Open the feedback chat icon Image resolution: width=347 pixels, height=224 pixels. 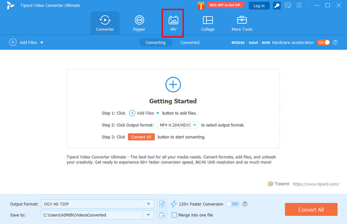(x=289, y=5)
